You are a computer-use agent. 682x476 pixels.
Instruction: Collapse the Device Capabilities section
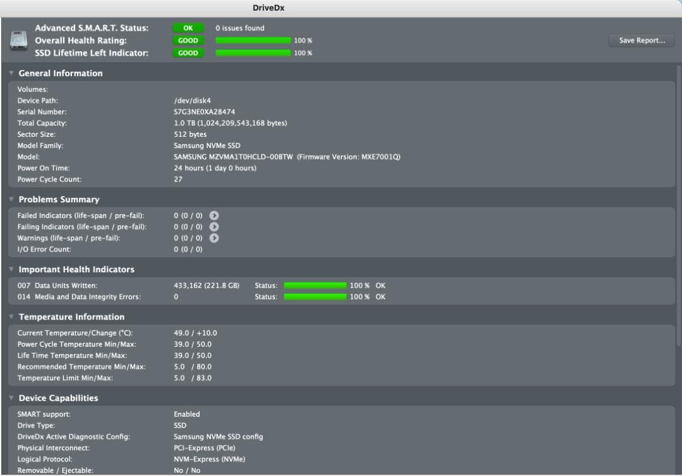[x=11, y=398]
